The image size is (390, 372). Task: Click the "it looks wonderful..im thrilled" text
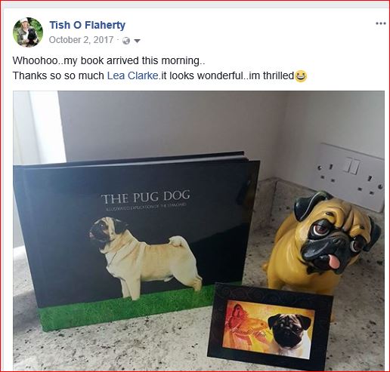(x=227, y=75)
